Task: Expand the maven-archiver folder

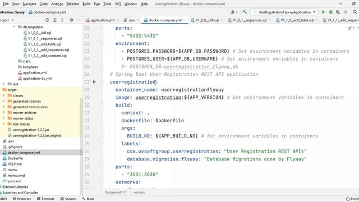Action: coord(4,112)
